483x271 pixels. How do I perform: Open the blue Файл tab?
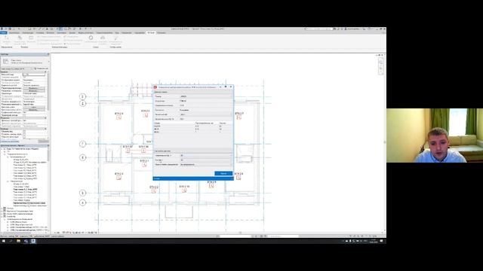click(3, 32)
